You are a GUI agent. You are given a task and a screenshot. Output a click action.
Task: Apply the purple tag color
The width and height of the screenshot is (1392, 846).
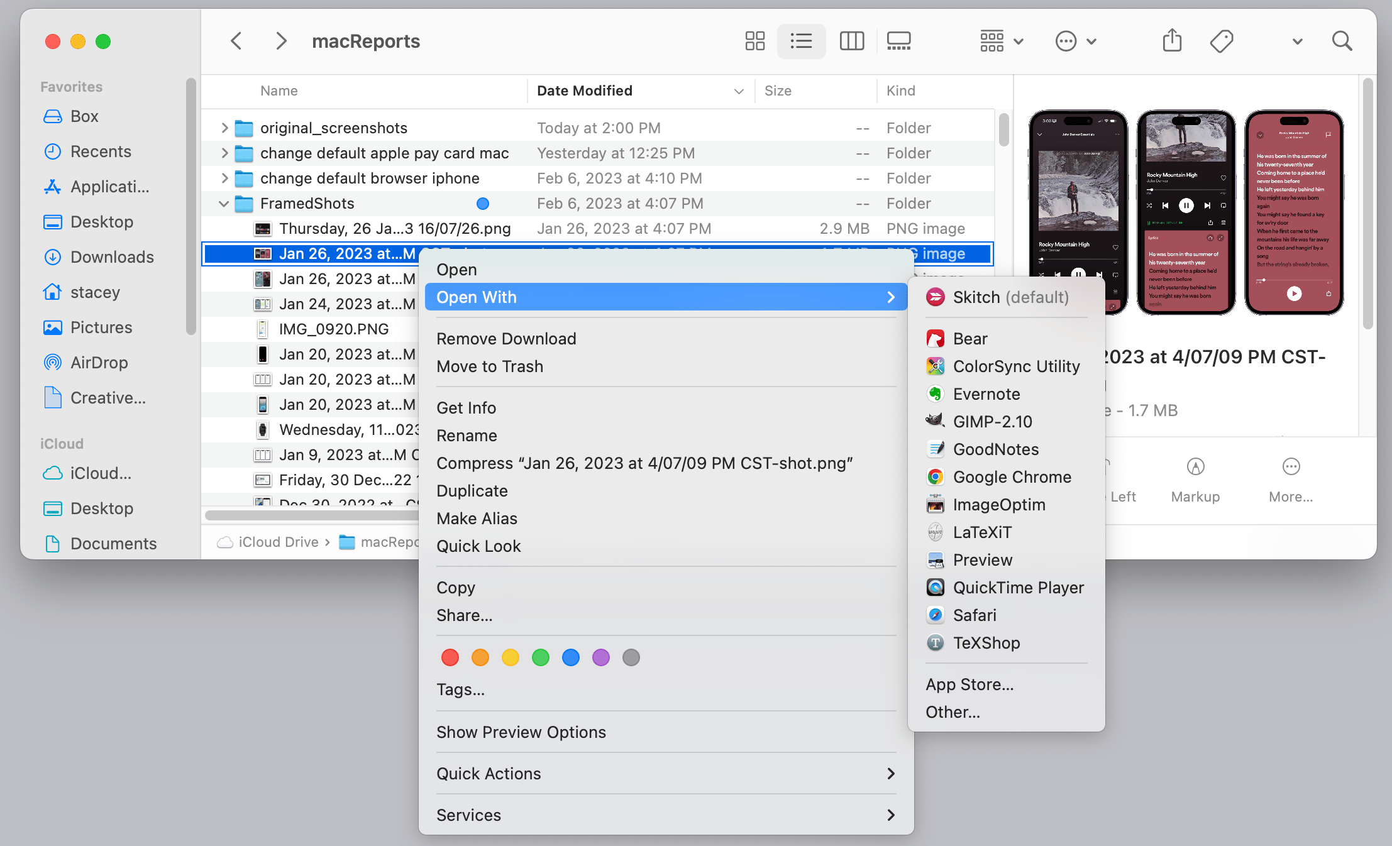(x=601, y=657)
